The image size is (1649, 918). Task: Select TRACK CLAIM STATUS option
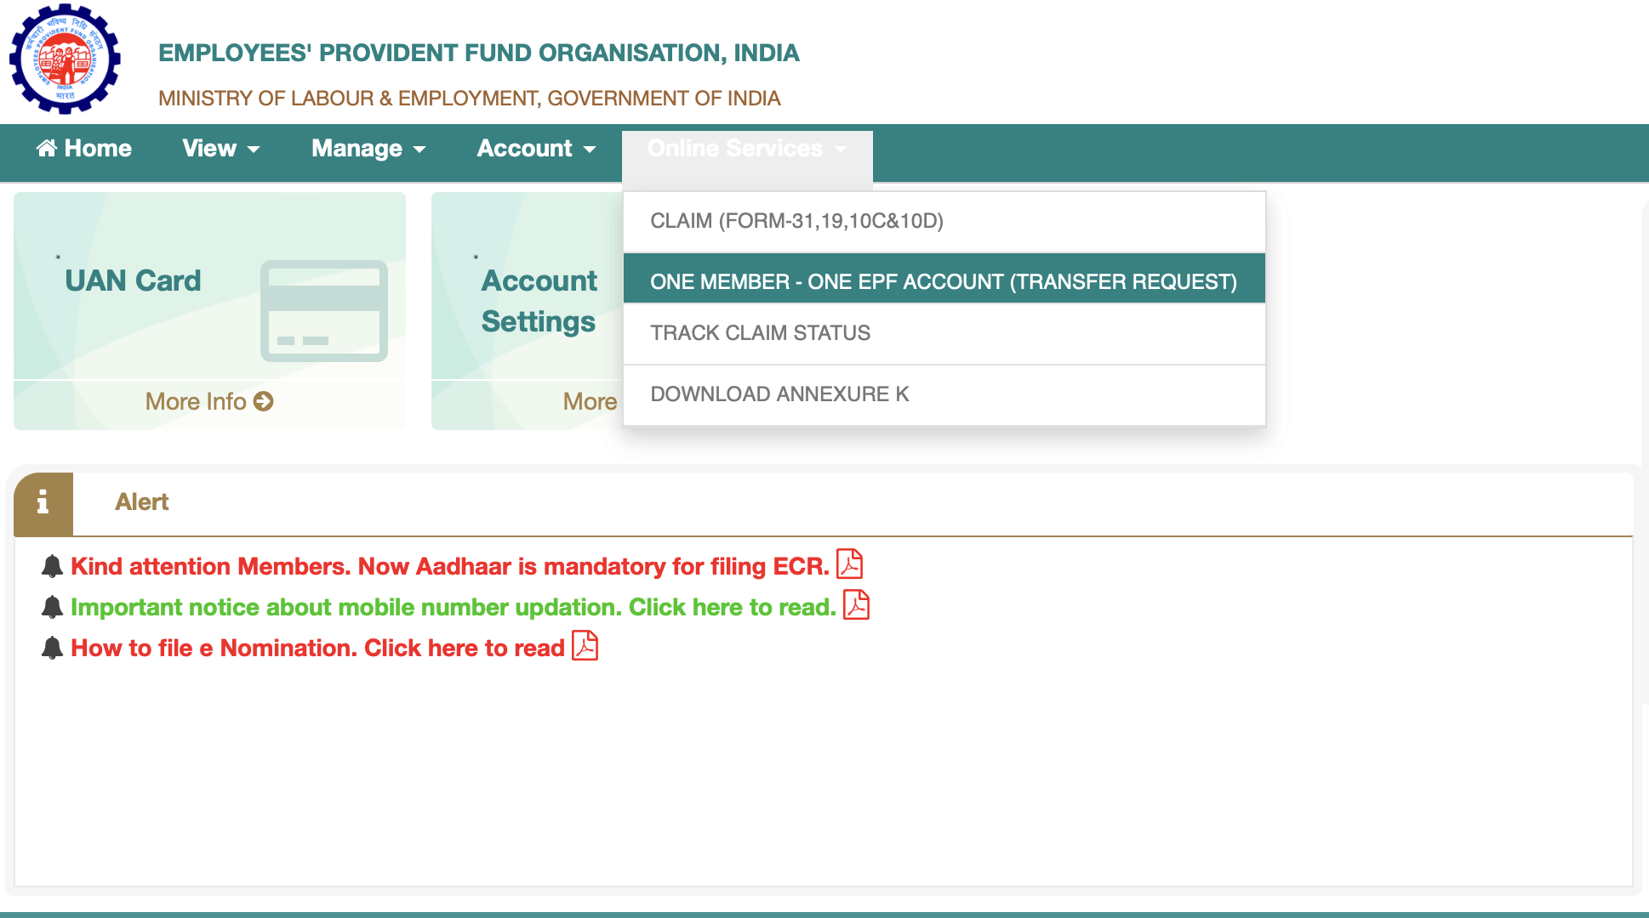tap(761, 333)
